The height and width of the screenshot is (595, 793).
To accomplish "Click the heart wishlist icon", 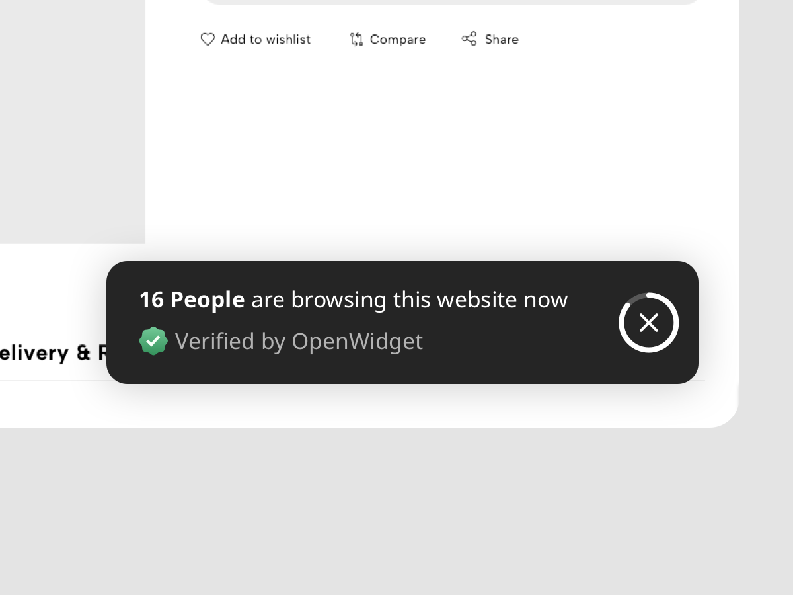I will 208,40.
